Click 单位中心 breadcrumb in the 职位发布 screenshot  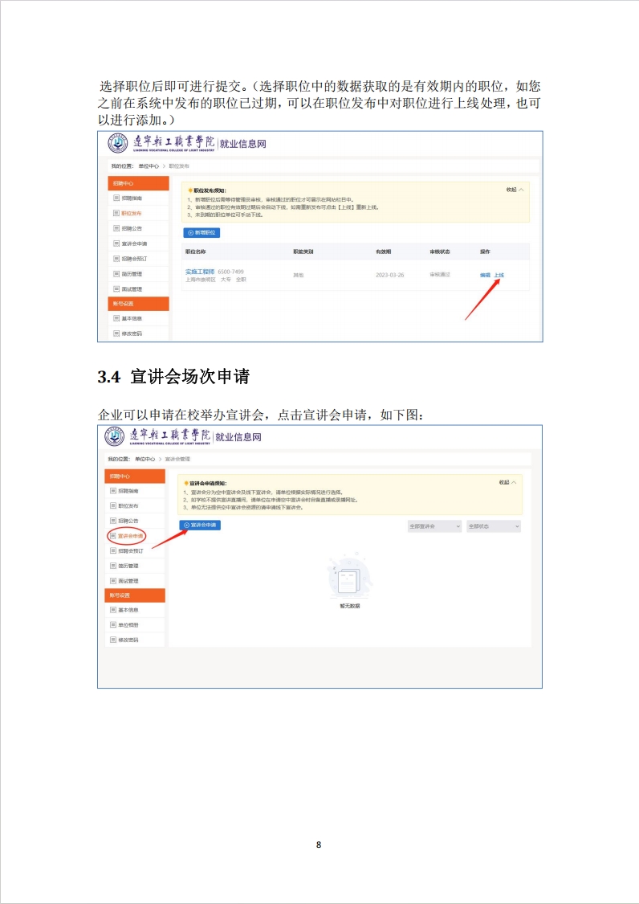click(149, 166)
